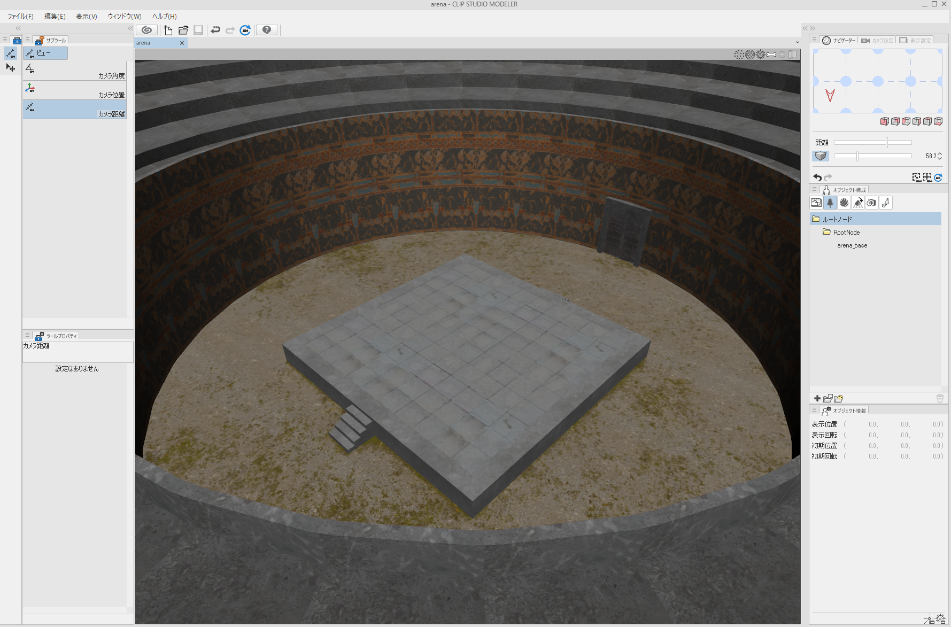Click the Save file icon in the toolbar

point(198,30)
